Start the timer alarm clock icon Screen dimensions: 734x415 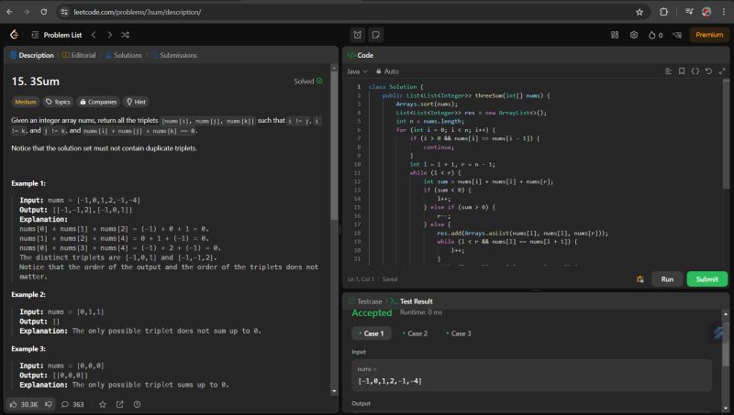pyautogui.click(x=358, y=35)
